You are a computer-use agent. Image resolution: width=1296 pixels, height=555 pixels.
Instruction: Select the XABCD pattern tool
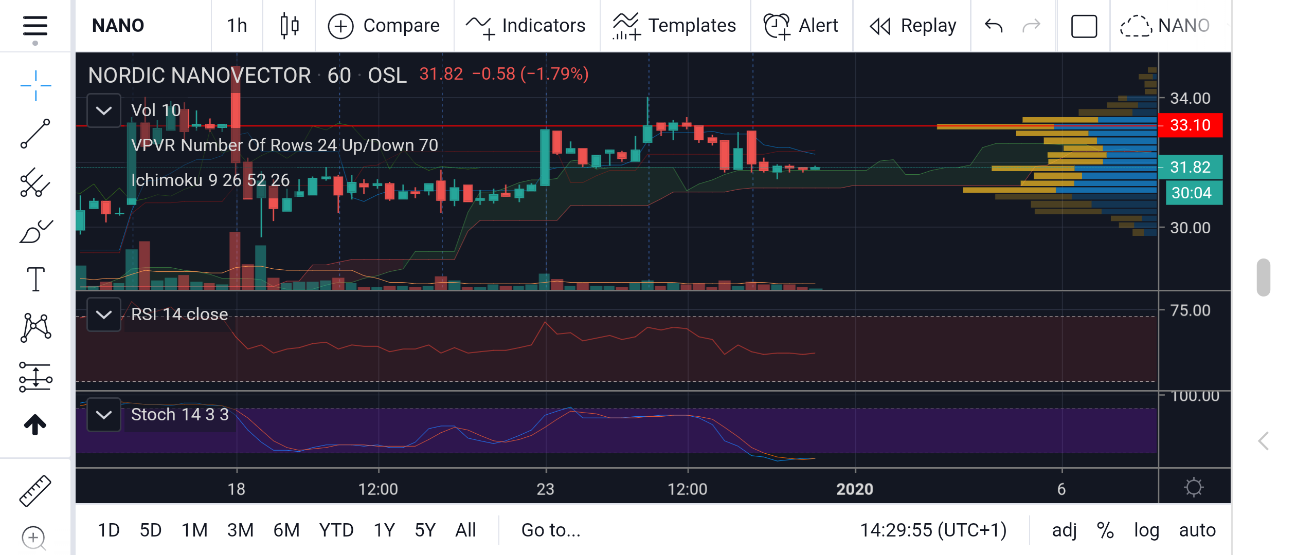pyautogui.click(x=35, y=328)
